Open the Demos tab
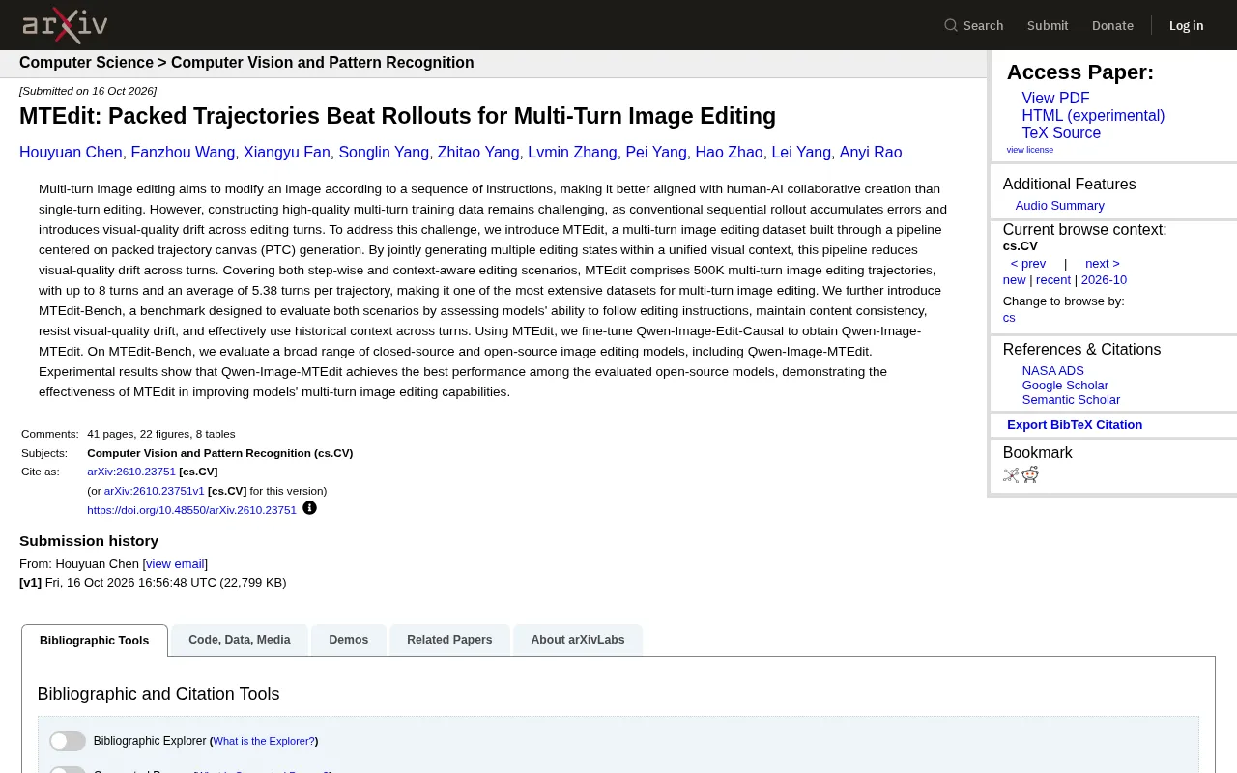 [x=349, y=640]
